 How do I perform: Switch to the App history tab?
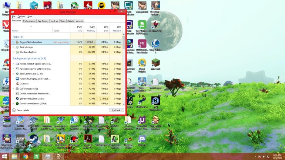click(x=43, y=21)
